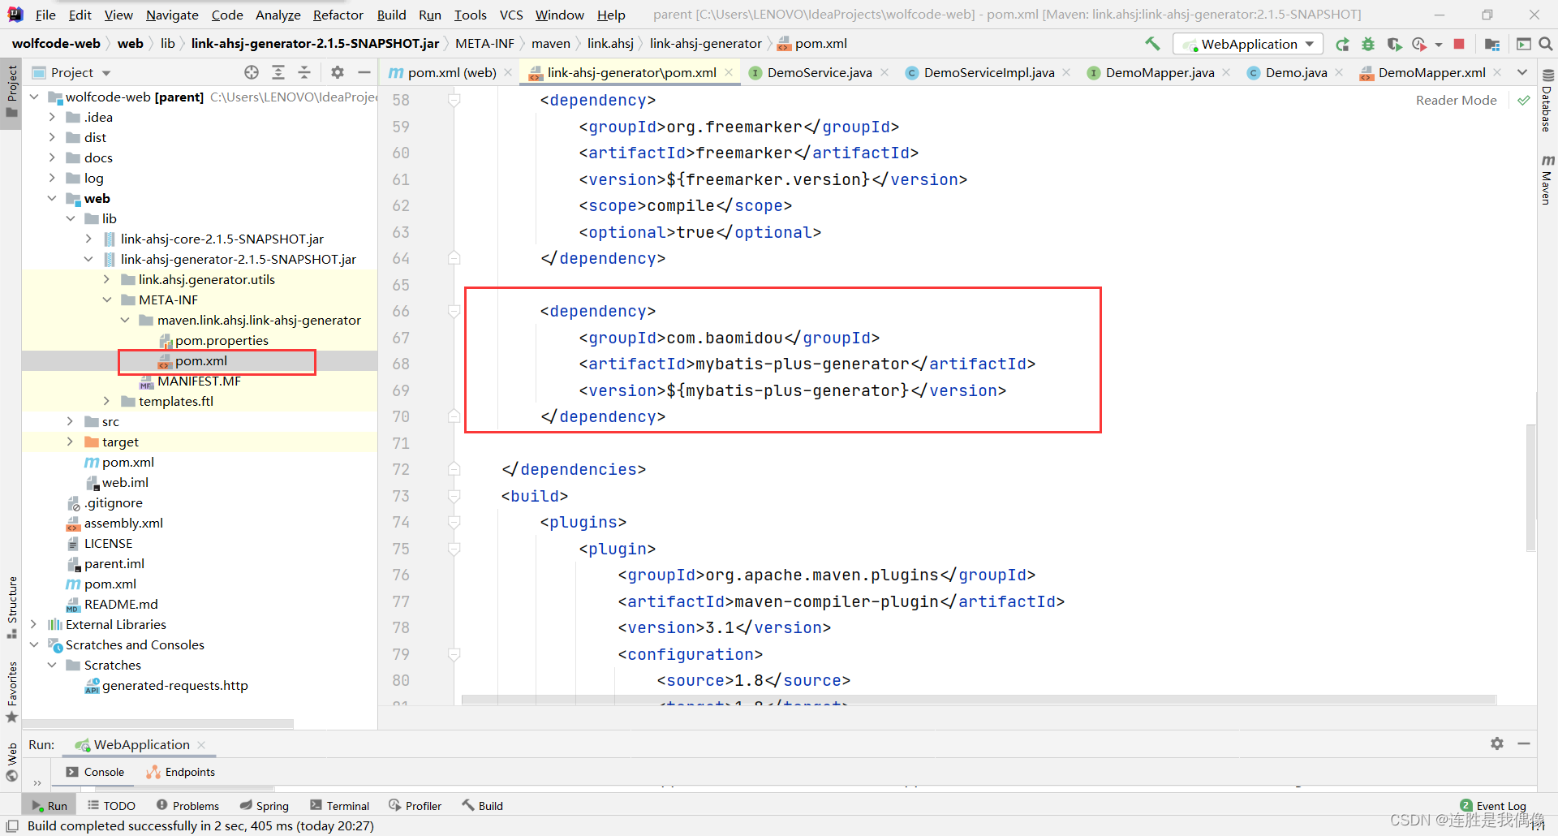Open the WebApplication run configuration dropdown
The height and width of the screenshot is (836, 1558).
tap(1308, 44)
